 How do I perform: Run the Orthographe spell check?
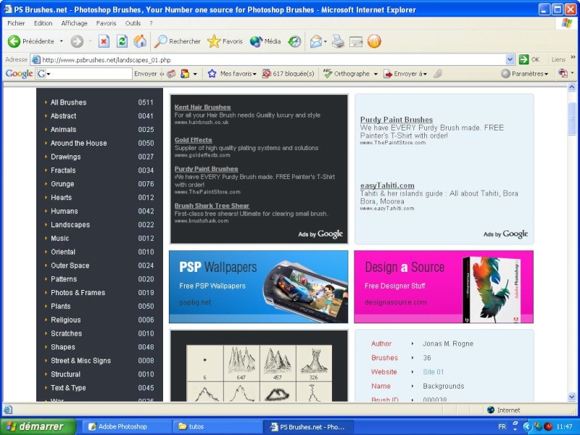(x=347, y=74)
